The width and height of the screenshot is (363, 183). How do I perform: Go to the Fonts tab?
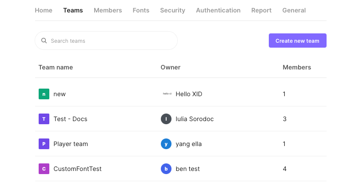[141, 10]
